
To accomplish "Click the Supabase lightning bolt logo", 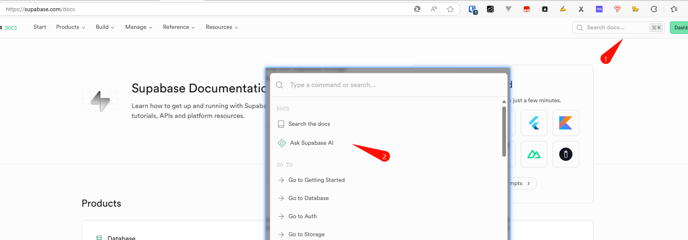I will click(100, 101).
